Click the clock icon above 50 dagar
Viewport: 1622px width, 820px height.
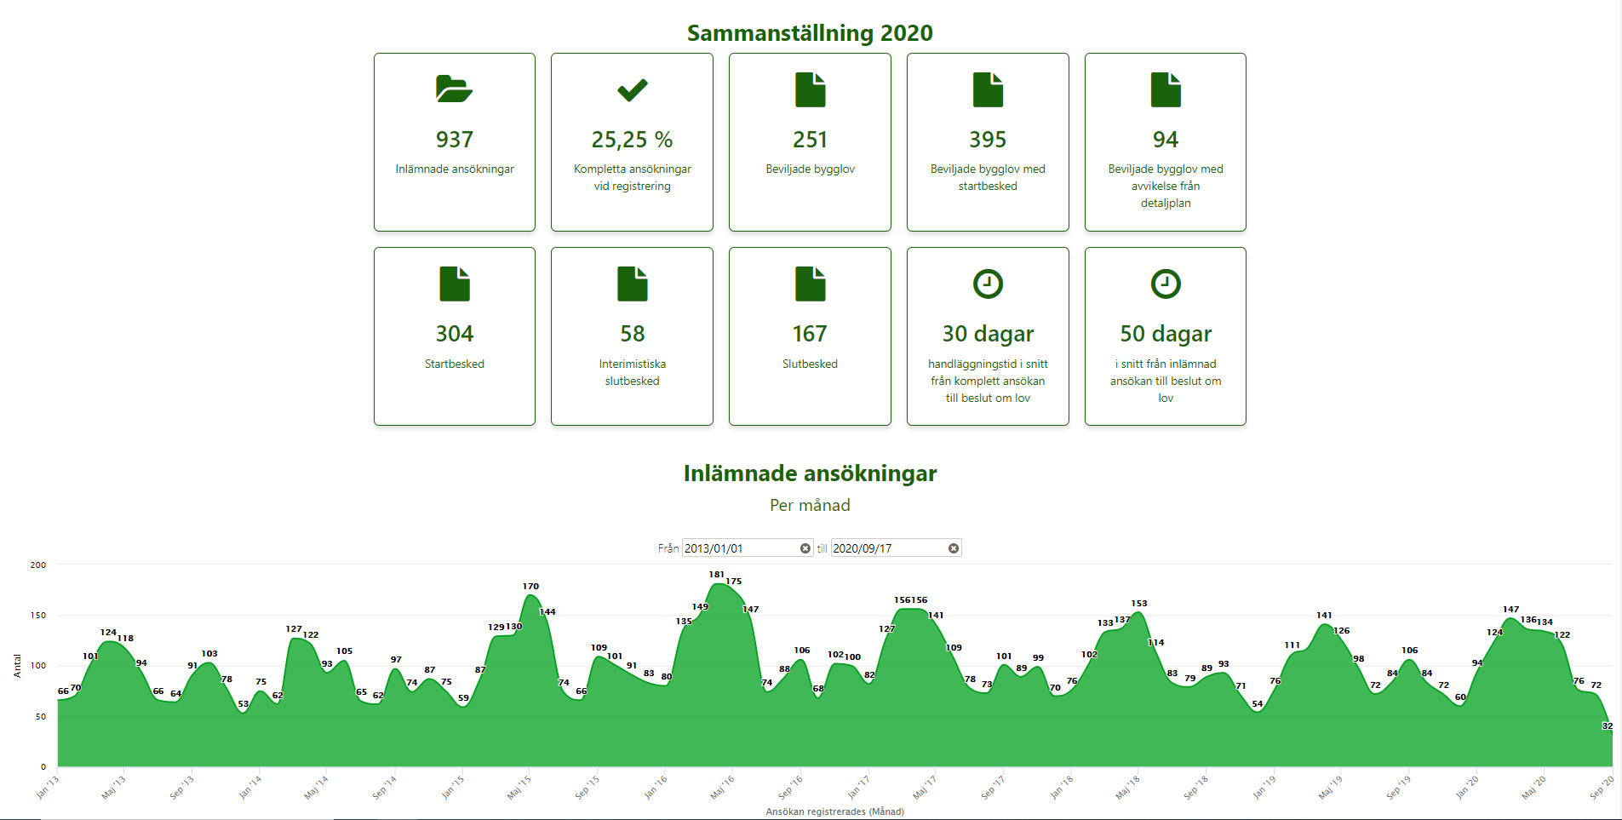pos(1166,284)
